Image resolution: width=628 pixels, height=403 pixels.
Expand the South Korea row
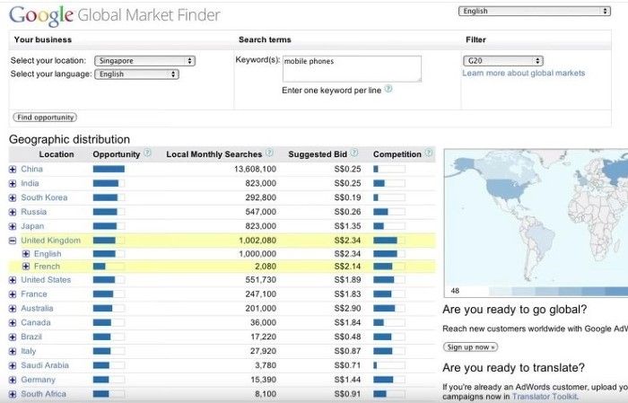(13, 197)
